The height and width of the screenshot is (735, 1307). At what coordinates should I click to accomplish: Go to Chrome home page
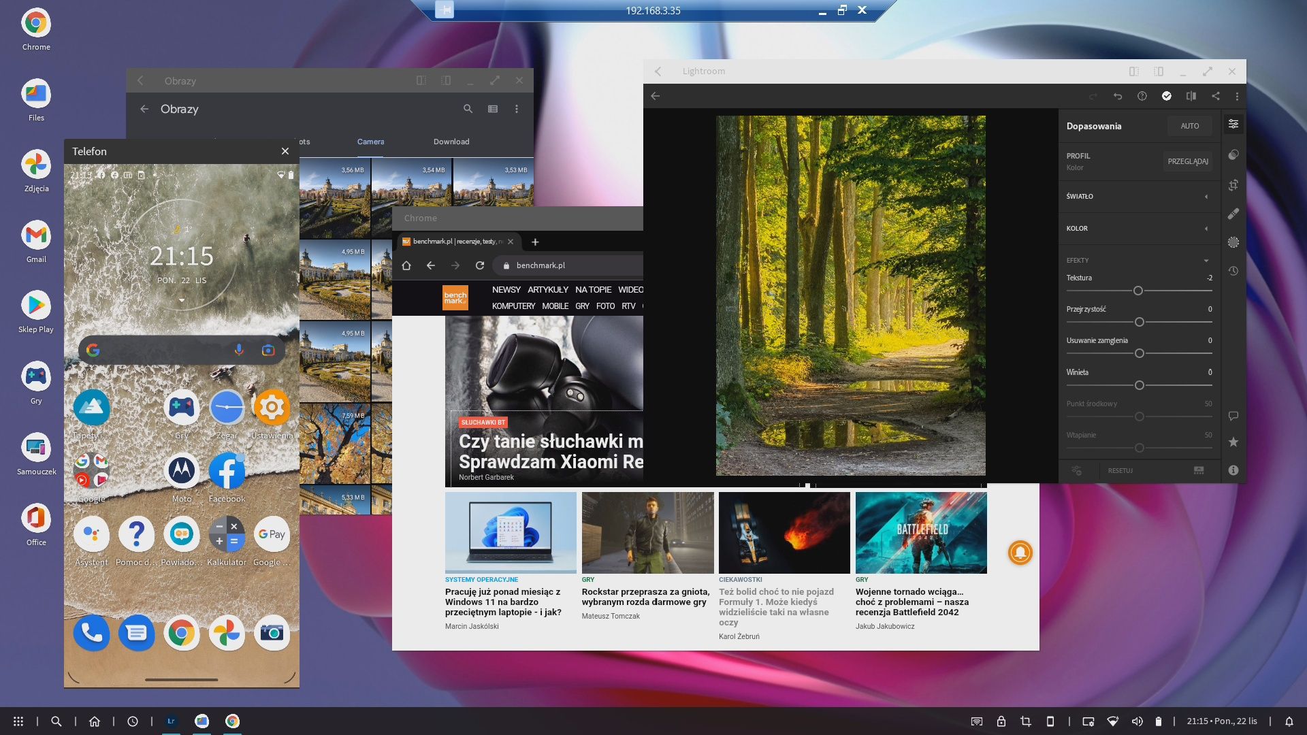coord(406,265)
